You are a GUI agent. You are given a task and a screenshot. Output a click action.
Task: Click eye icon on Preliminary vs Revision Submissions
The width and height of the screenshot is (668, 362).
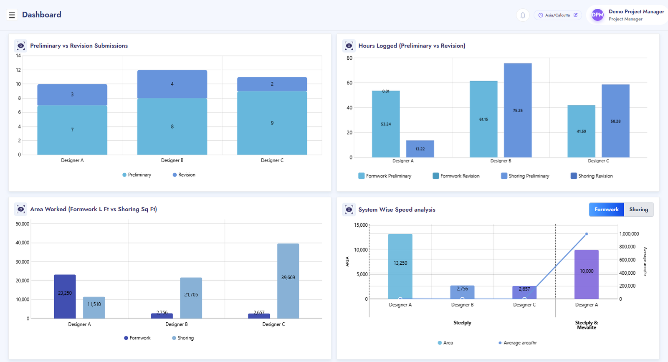click(20, 46)
